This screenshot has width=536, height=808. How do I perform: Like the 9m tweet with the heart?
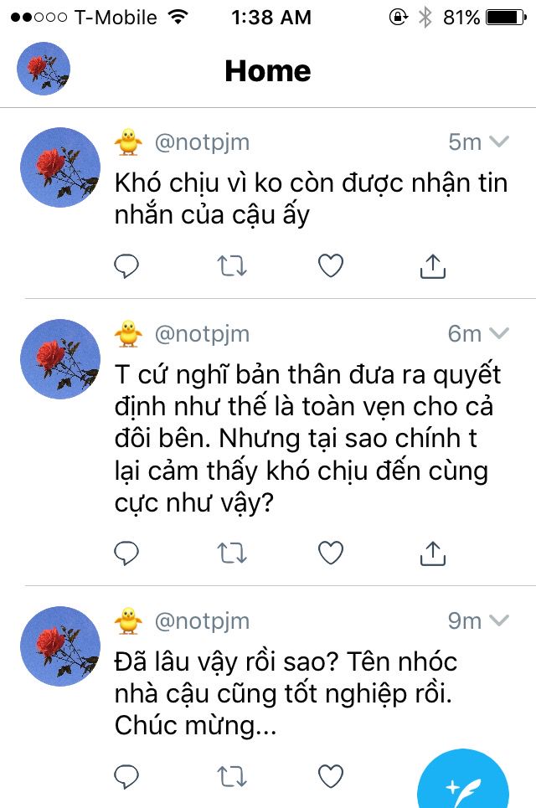click(x=331, y=776)
